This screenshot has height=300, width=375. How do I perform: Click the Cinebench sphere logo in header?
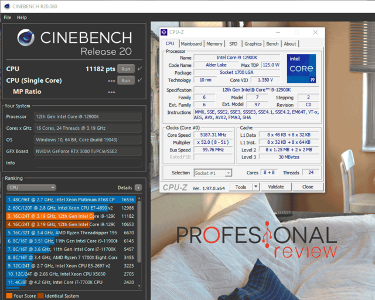point(26,38)
